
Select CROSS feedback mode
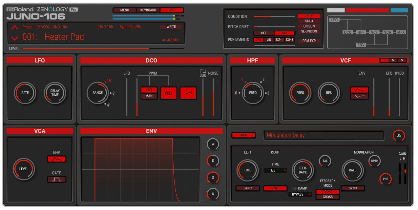[328, 197]
